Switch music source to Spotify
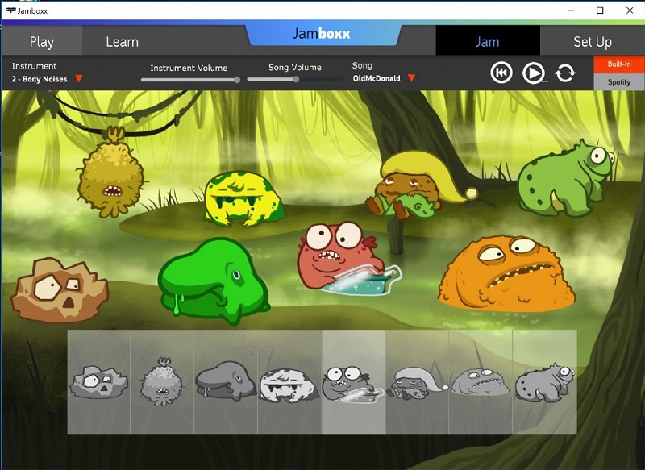645x470 pixels. (618, 81)
